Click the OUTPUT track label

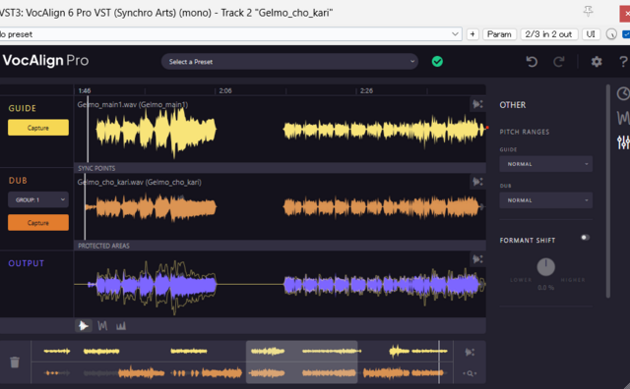(27, 263)
